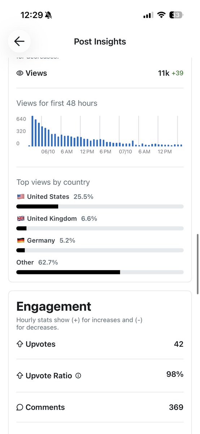This screenshot has height=434, width=200.
Task: Tap the Comments speech bubble icon
Action: click(x=20, y=407)
